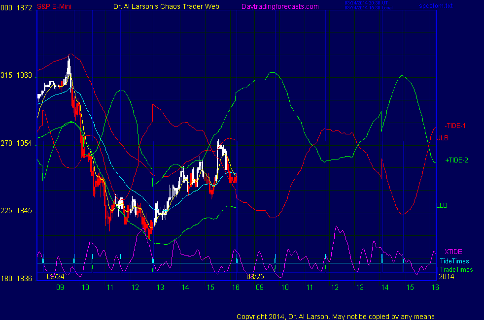Click the 180 1836 price axis label

coord(16,279)
